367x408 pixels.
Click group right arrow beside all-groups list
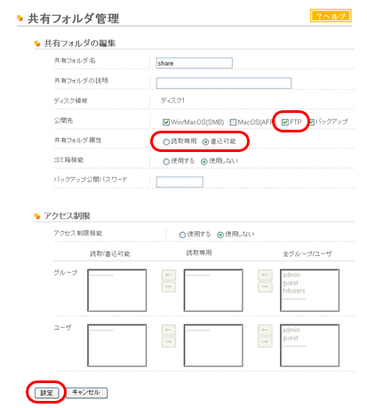pos(265,287)
